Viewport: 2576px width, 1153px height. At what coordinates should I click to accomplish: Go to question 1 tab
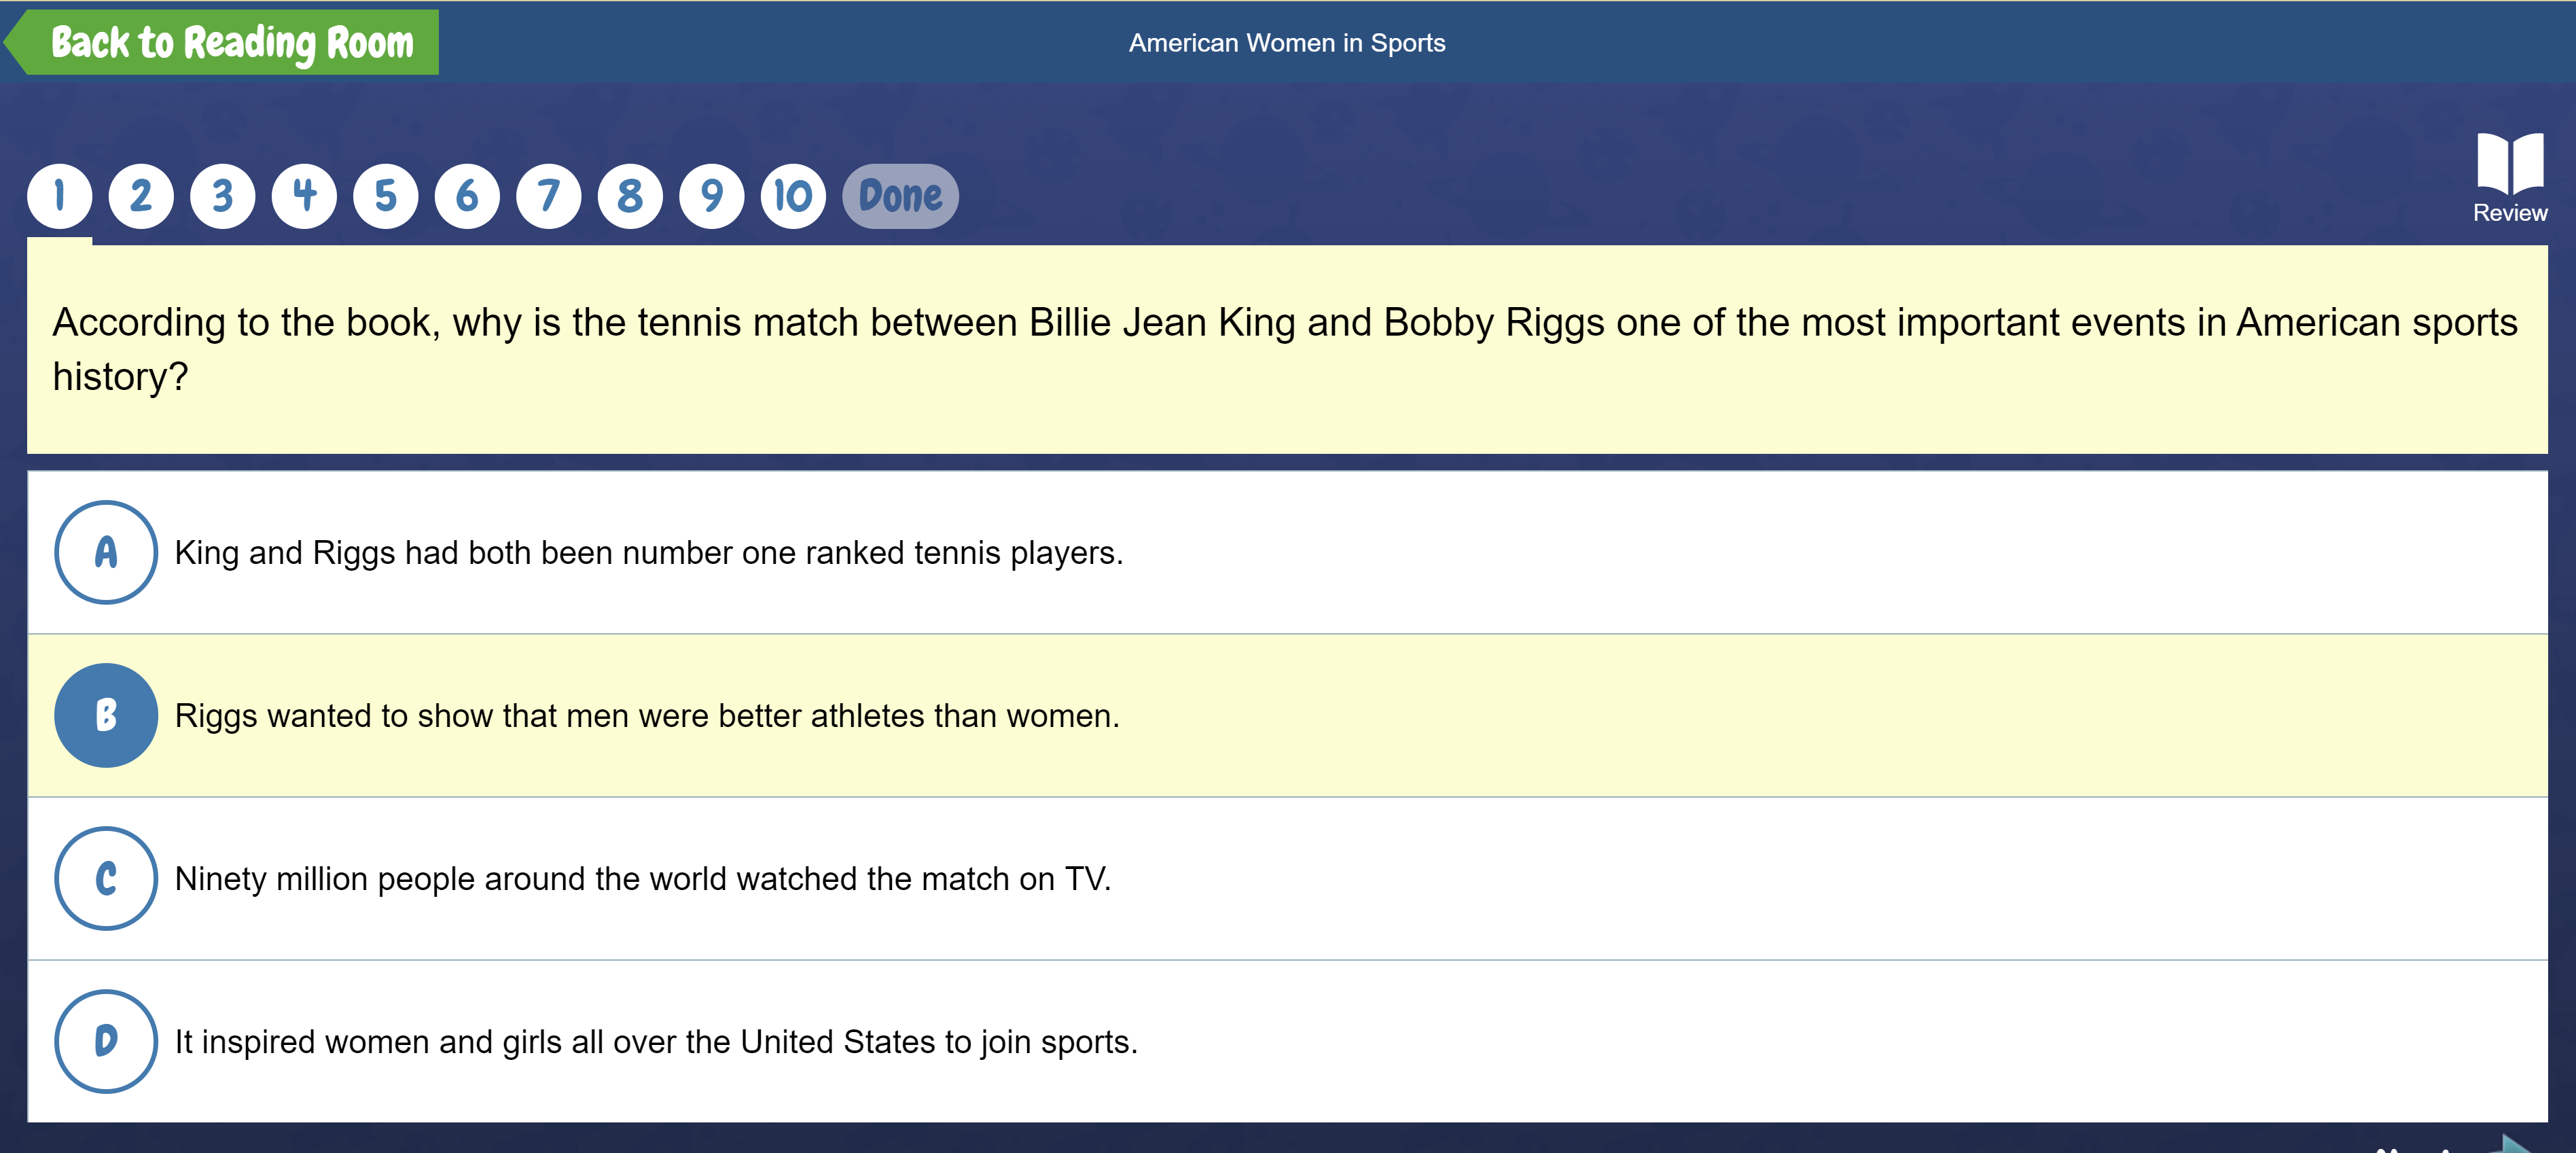click(60, 196)
